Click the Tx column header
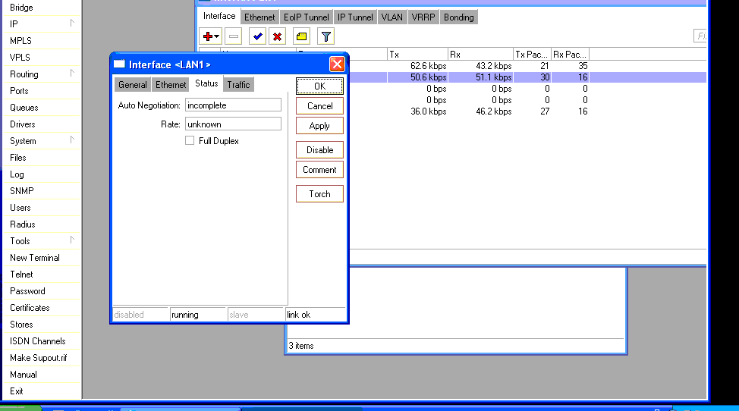This screenshot has height=411, width=739. [416, 55]
